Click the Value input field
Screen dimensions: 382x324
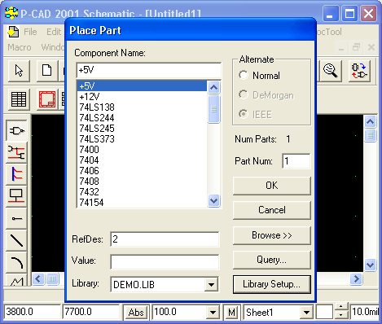click(165, 262)
